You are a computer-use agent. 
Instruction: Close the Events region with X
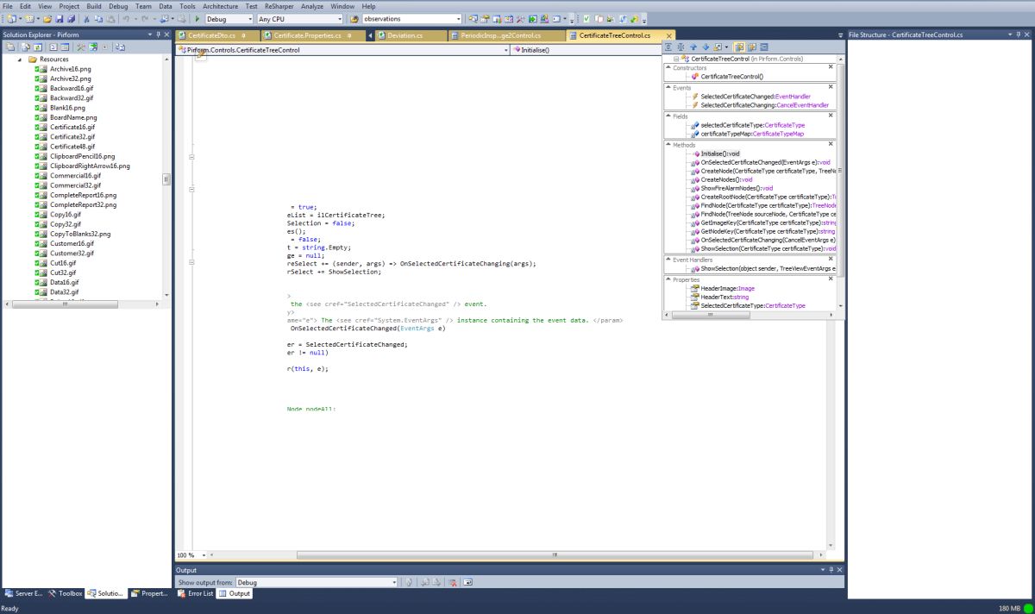(831, 86)
